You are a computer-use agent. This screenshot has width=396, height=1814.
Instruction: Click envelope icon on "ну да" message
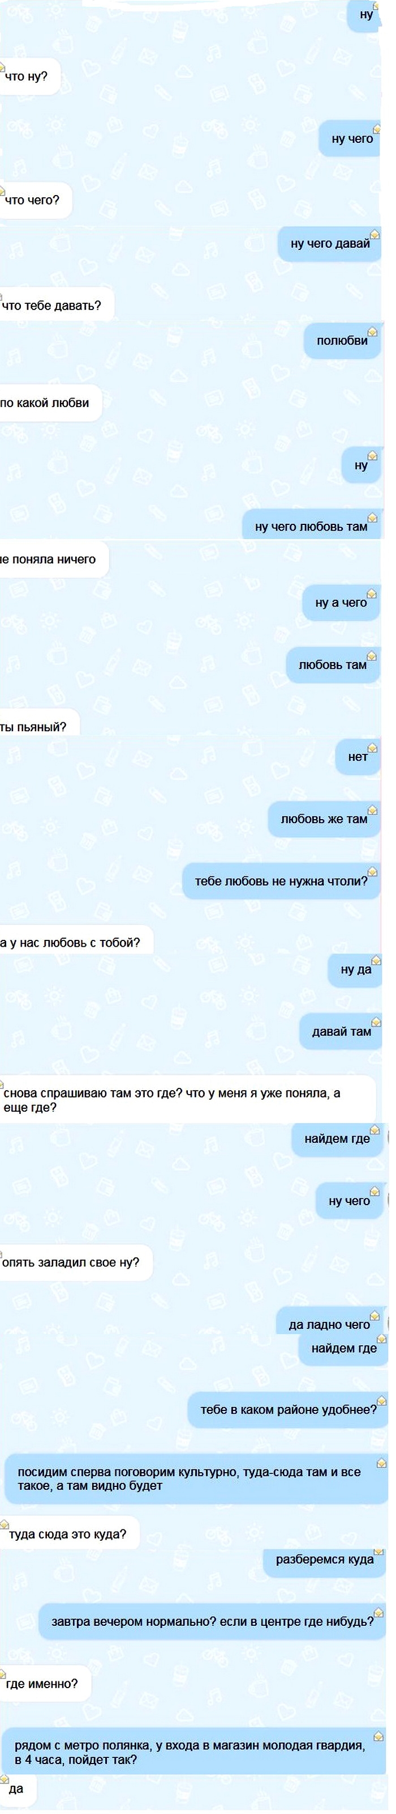coord(376,960)
